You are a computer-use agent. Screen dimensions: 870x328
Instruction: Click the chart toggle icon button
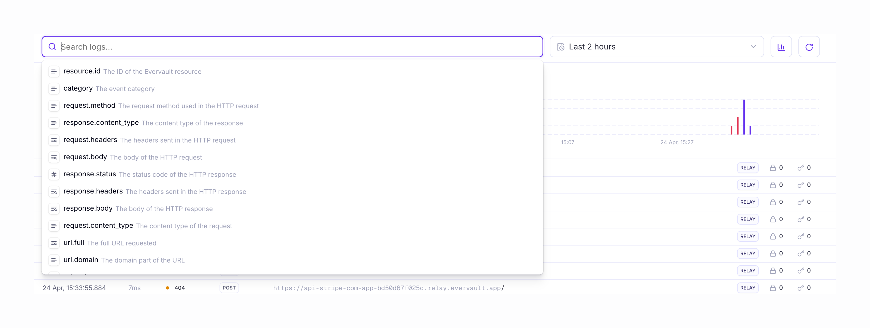pos(781,47)
